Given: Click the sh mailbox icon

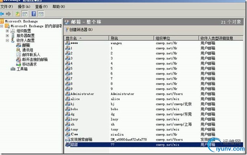Looking at the screenshot, I should pos(68,124).
